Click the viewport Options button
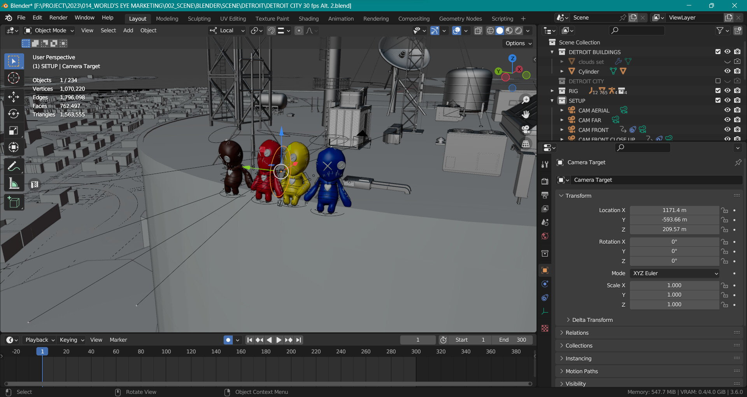Screen dimensions: 747x397 (x=518, y=43)
